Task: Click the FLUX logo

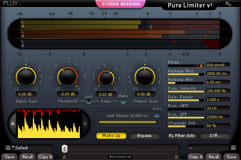Action: pyautogui.click(x=12, y=3)
